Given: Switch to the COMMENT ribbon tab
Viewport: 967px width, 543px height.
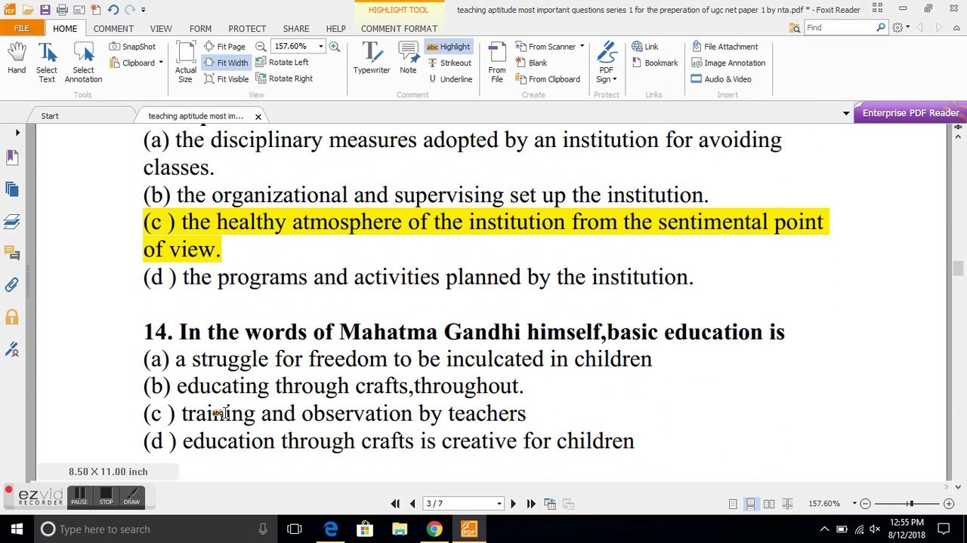Looking at the screenshot, I should 113,29.
